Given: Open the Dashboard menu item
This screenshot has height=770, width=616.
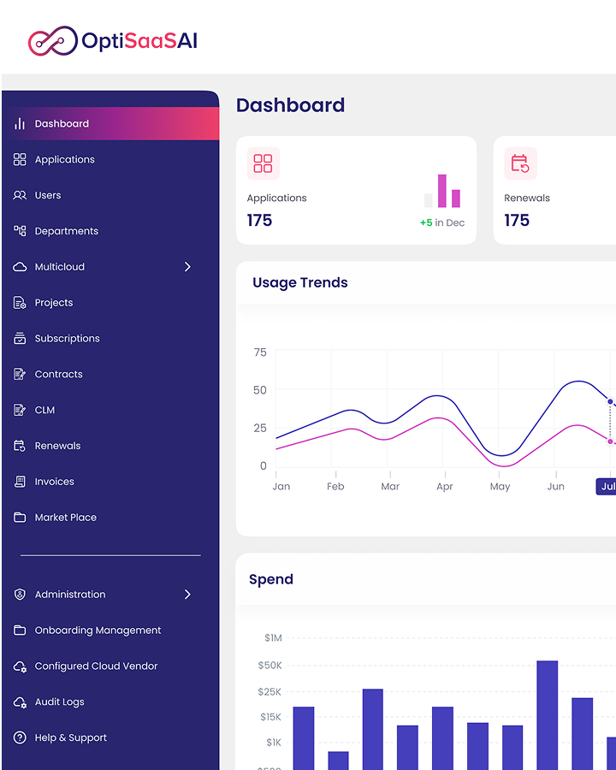Looking at the screenshot, I should [x=110, y=123].
